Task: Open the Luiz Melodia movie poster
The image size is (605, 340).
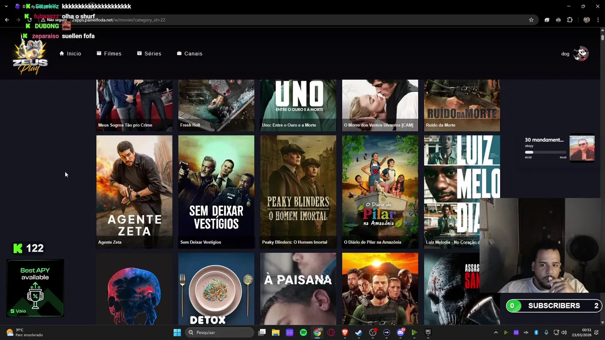Action: coord(462,191)
